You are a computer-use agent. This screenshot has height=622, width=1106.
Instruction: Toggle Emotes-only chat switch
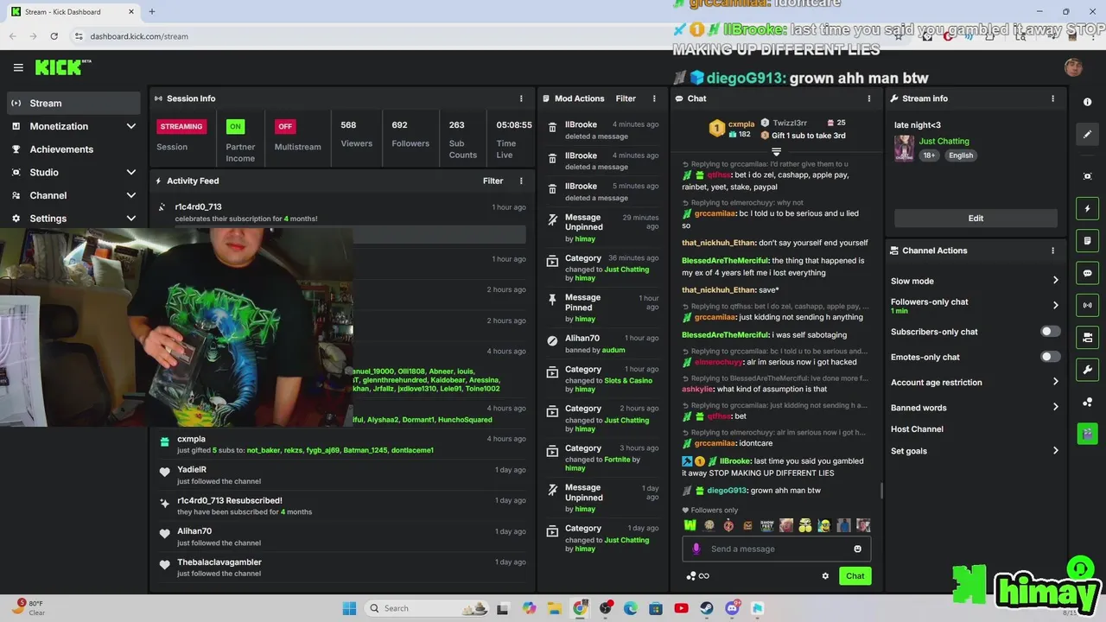[x=1050, y=357]
